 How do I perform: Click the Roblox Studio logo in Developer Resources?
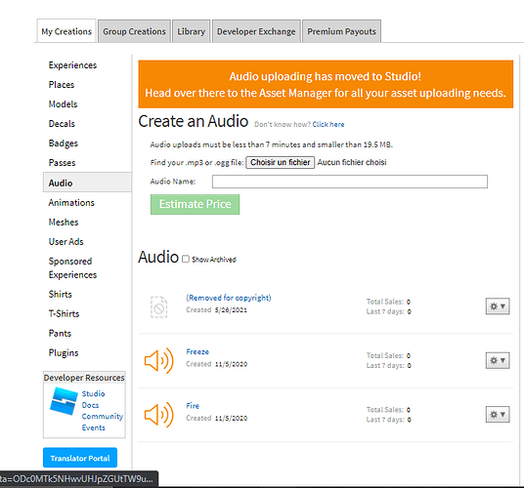pyautogui.click(x=64, y=400)
